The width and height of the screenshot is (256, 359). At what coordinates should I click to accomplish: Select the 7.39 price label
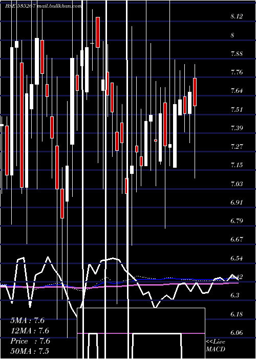point(237,128)
